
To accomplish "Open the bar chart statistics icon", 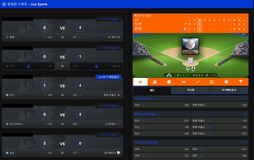I will pos(155,82).
